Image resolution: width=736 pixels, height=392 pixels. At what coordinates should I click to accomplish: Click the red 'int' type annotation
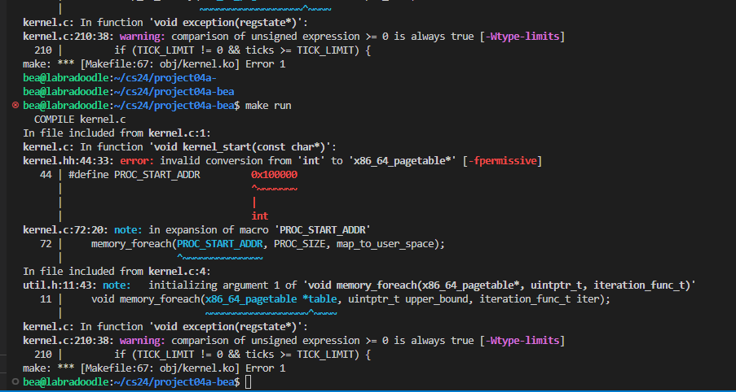click(259, 216)
